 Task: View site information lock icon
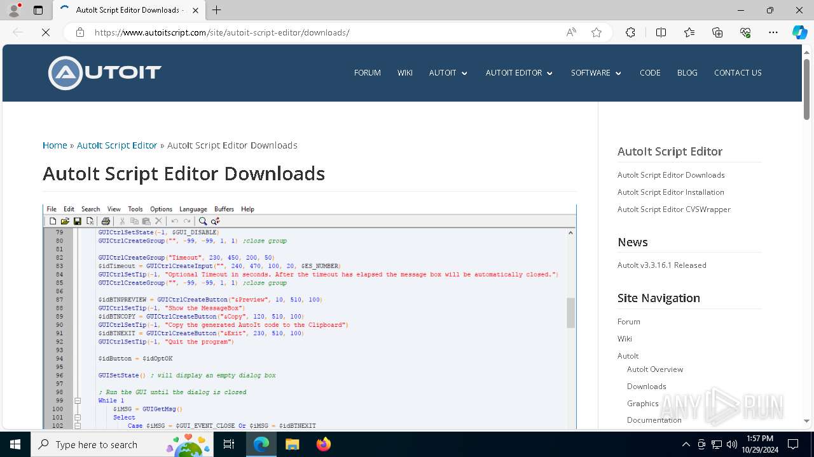(80, 32)
